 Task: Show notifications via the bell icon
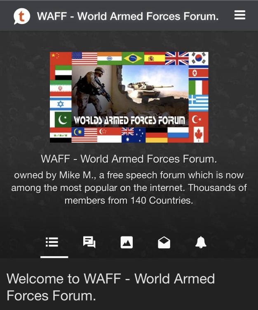click(201, 242)
